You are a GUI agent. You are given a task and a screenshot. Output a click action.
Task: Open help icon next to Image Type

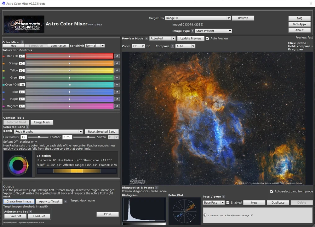tap(192, 31)
